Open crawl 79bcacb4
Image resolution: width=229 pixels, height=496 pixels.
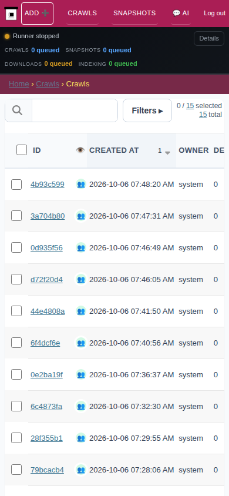coord(47,470)
